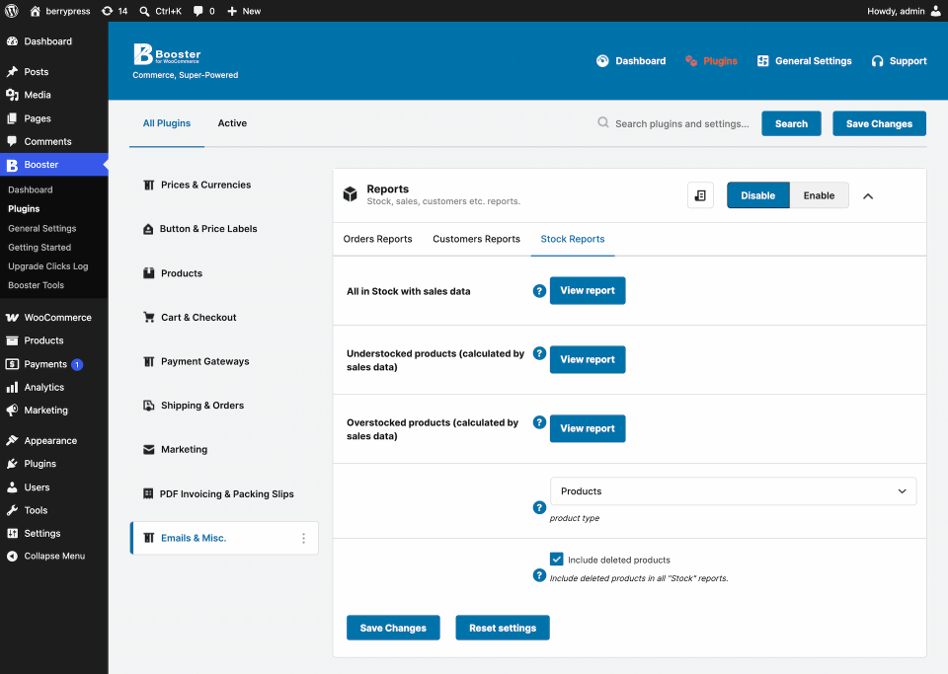Select Emails & Misc. category
Image resolution: width=948 pixels, height=674 pixels.
pos(224,538)
